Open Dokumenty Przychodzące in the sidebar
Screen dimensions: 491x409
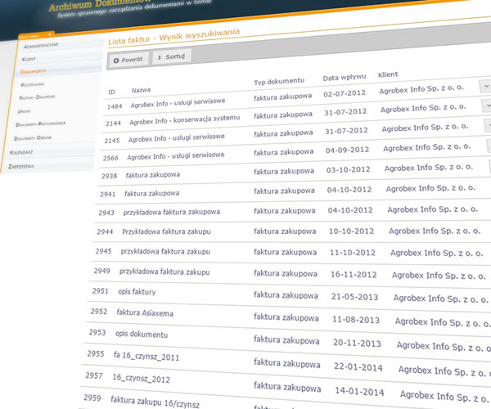click(x=41, y=124)
